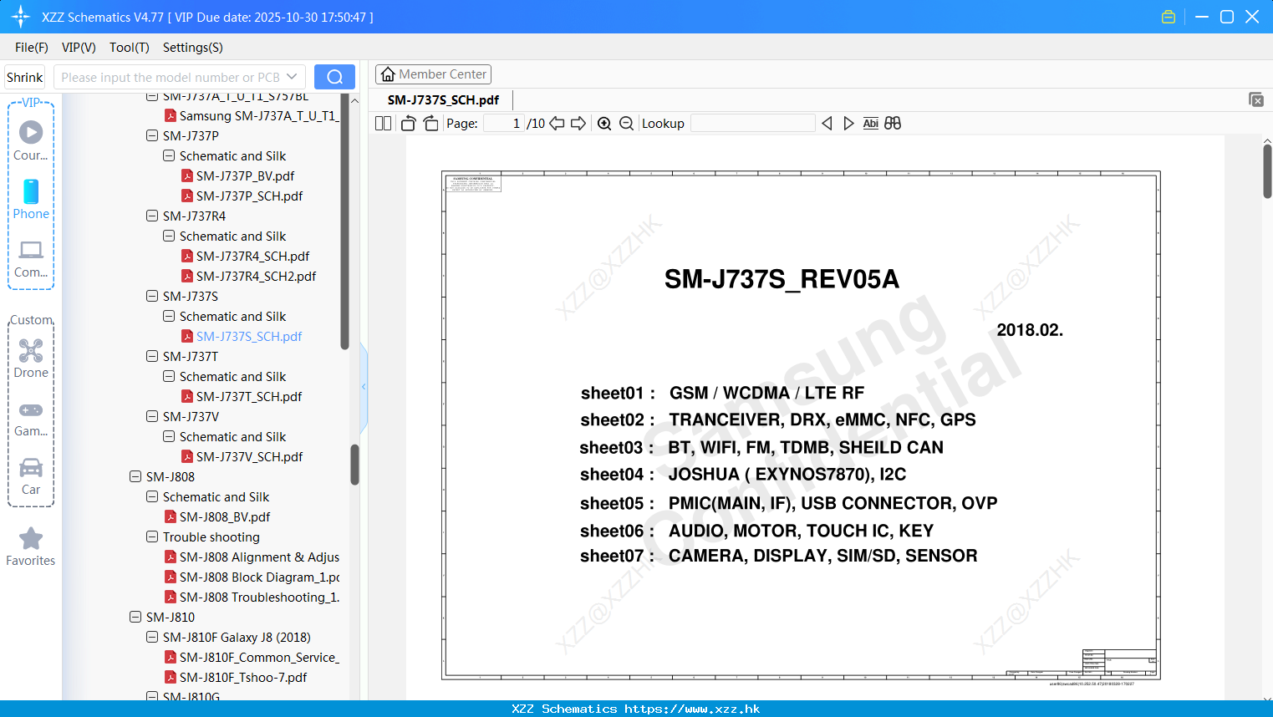Select the Phone category icon
The width and height of the screenshot is (1273, 717).
[x=31, y=200]
